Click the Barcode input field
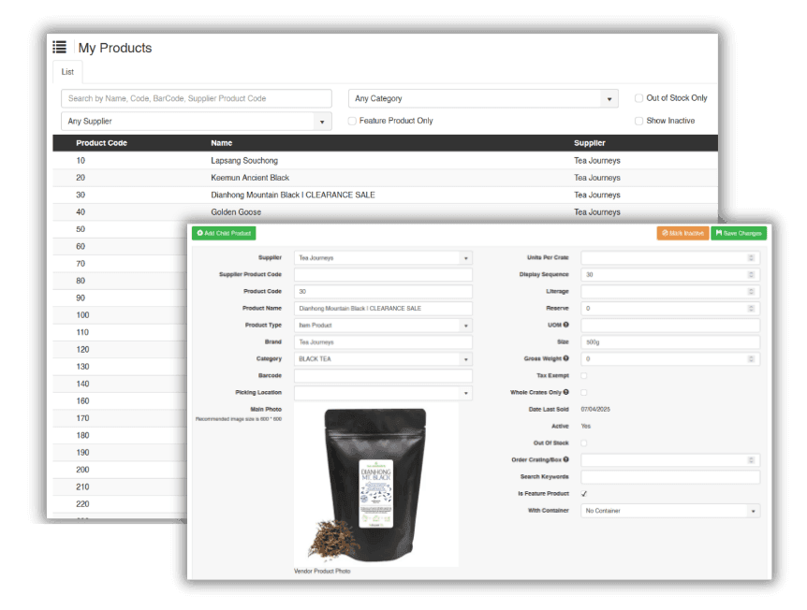The image size is (807, 610). [x=383, y=376]
